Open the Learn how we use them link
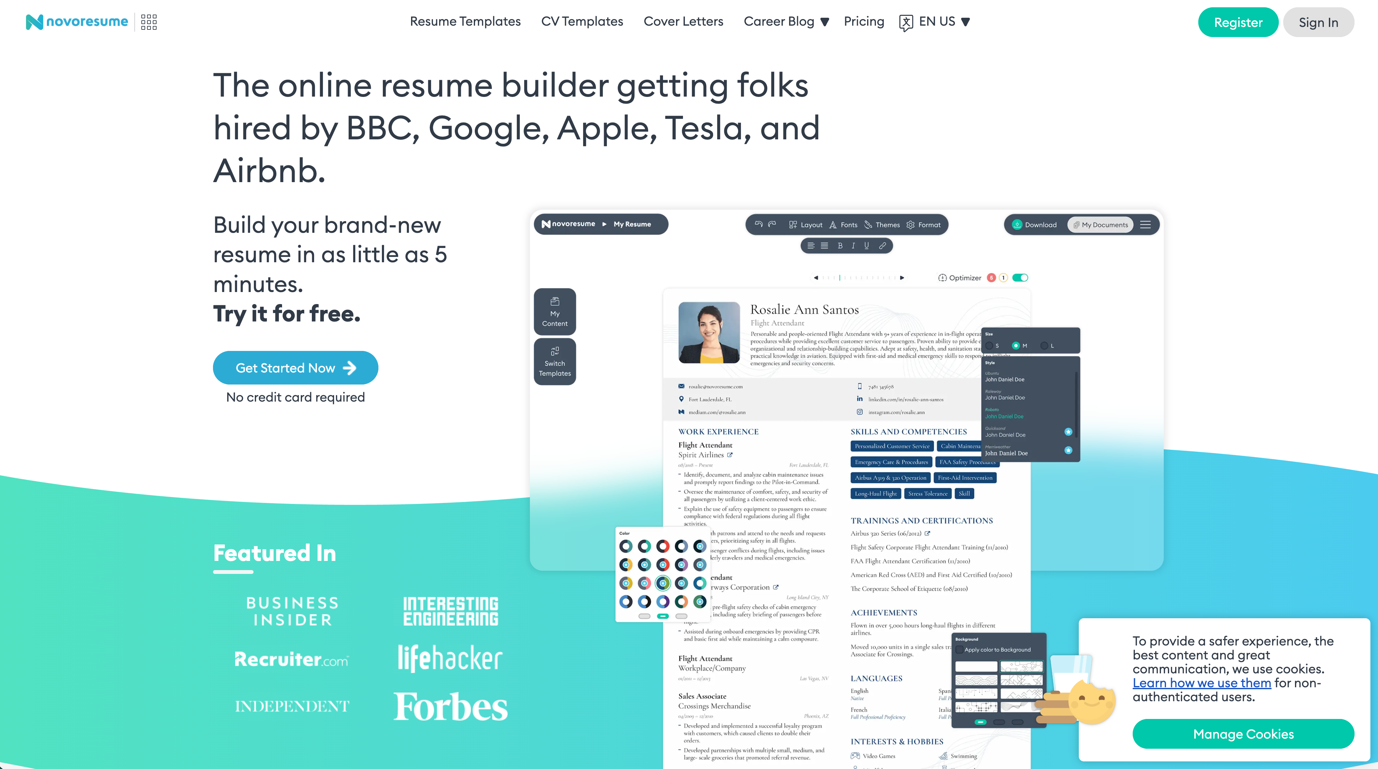 (1201, 683)
